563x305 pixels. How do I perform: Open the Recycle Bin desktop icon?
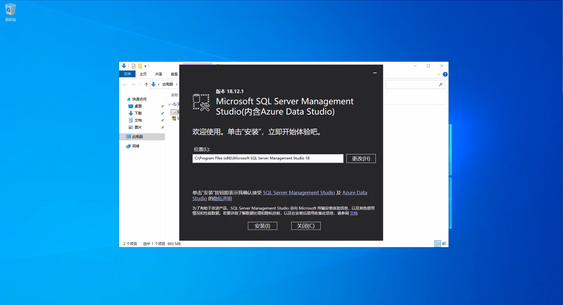[10, 12]
